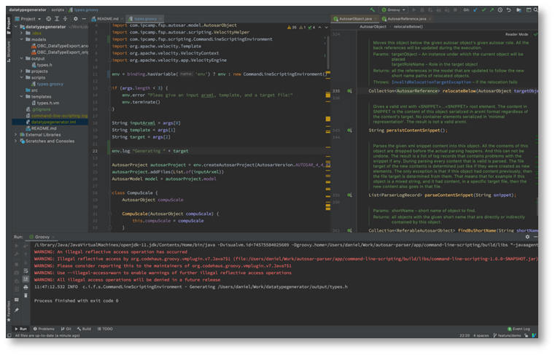Click the Git Update Project arrow icon
The image size is (555, 355).
click(476, 10)
